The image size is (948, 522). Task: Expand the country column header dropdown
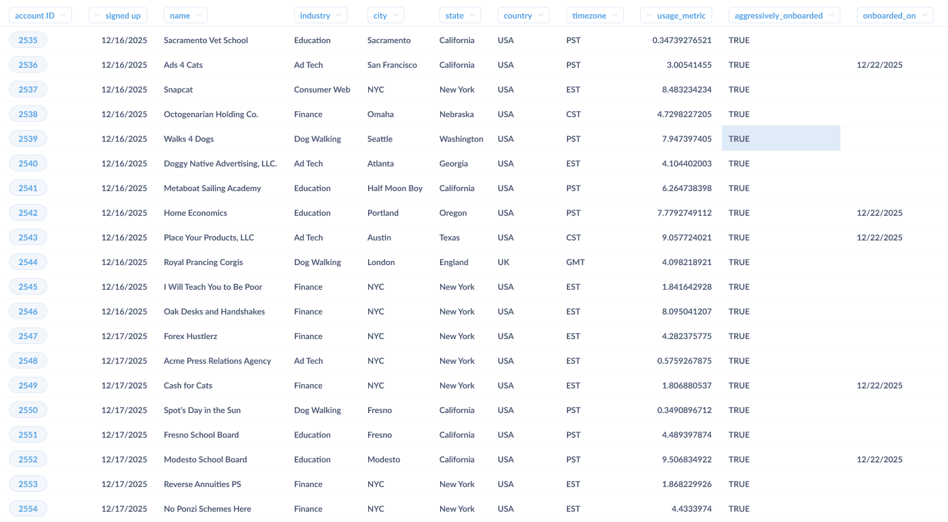[524, 15]
